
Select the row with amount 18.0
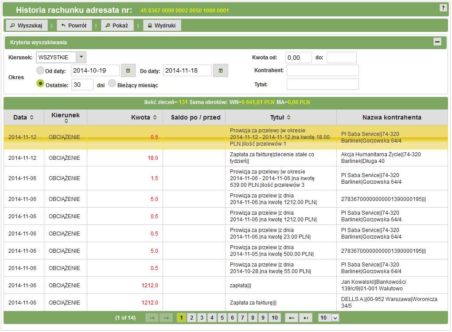226,158
